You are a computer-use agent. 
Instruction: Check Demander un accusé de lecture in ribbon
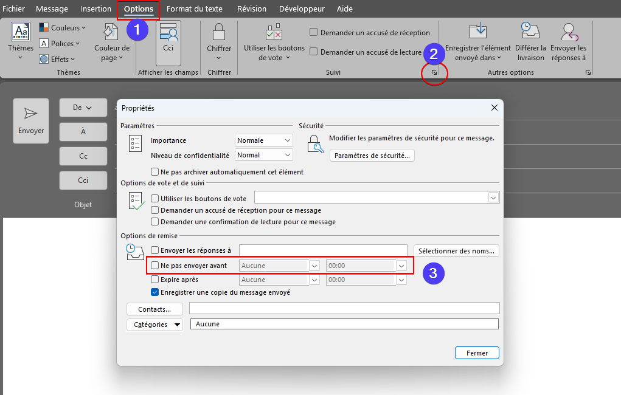point(314,52)
